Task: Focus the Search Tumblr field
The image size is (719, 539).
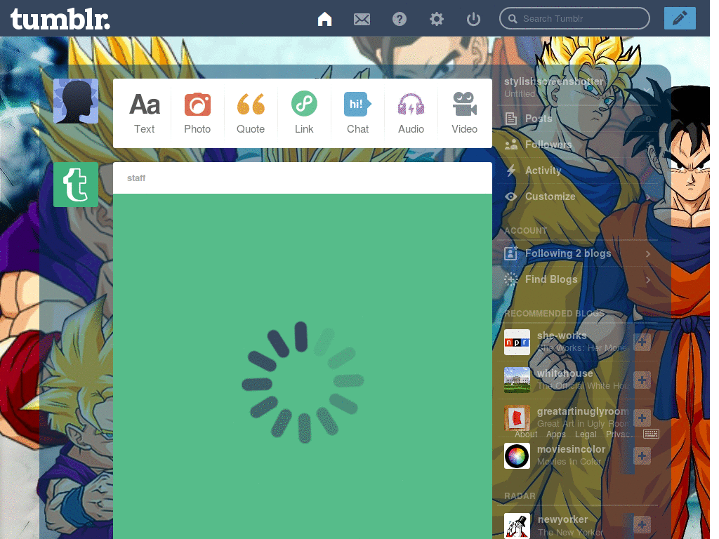Action: 574,18
